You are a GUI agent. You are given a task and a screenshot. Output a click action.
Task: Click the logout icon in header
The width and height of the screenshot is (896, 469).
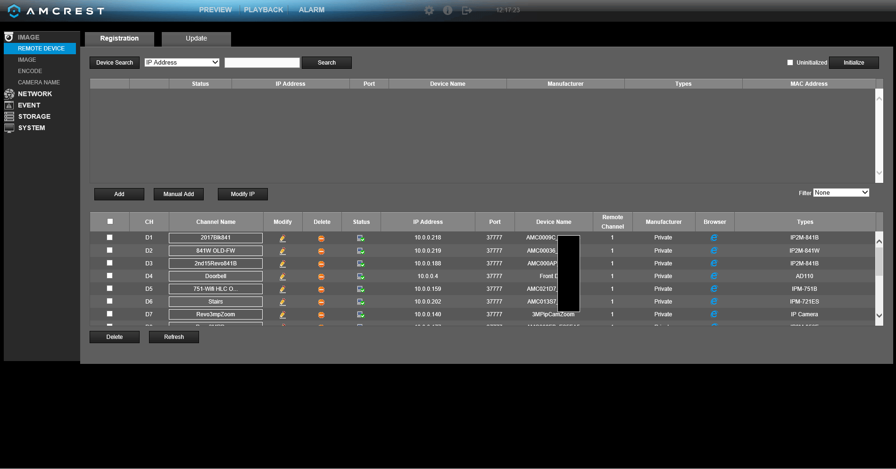[x=467, y=10]
